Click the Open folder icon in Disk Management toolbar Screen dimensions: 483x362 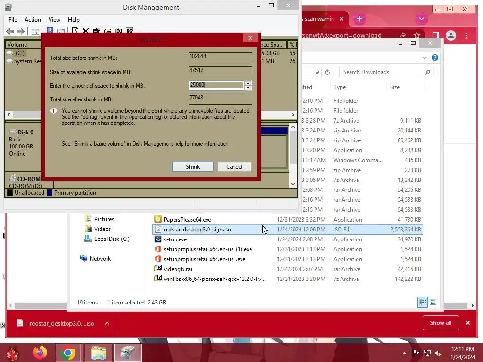tap(108, 31)
